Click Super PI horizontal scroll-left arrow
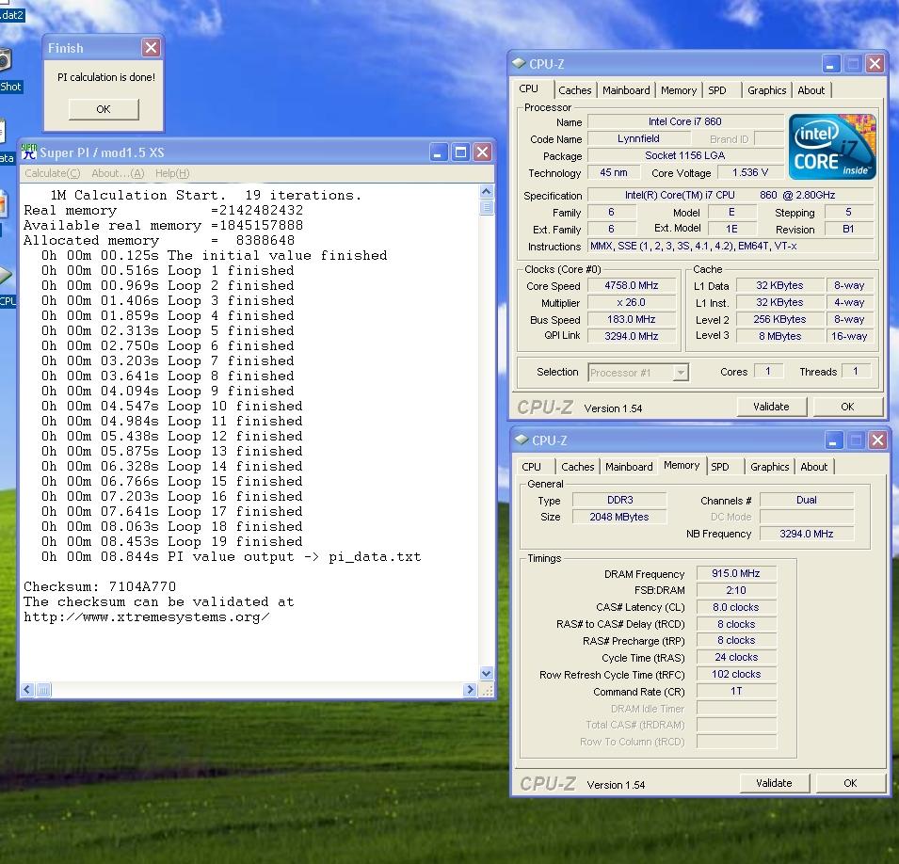Screen dimensions: 899x864 pyautogui.click(x=27, y=690)
